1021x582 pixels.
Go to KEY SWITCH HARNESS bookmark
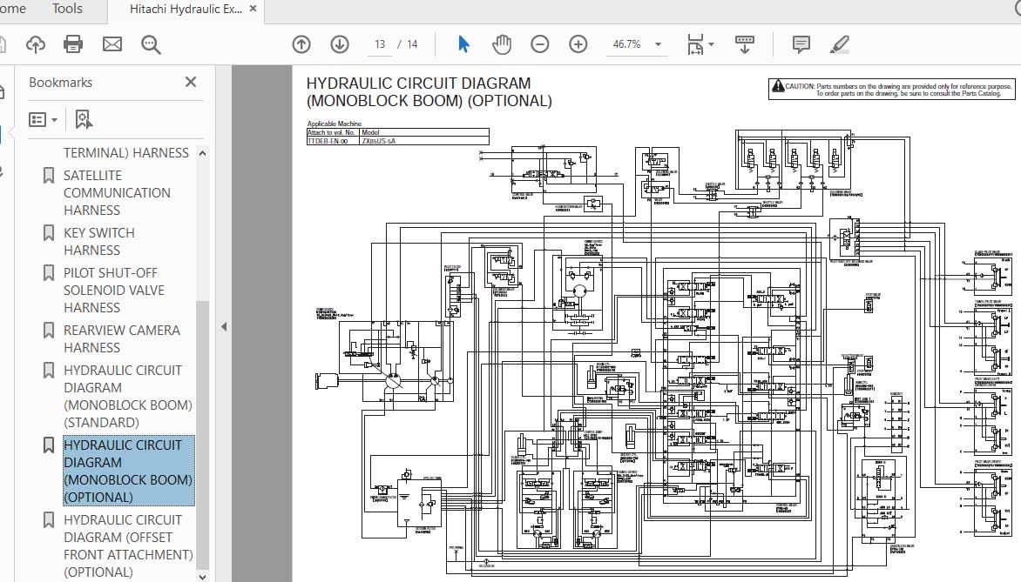[x=98, y=241]
